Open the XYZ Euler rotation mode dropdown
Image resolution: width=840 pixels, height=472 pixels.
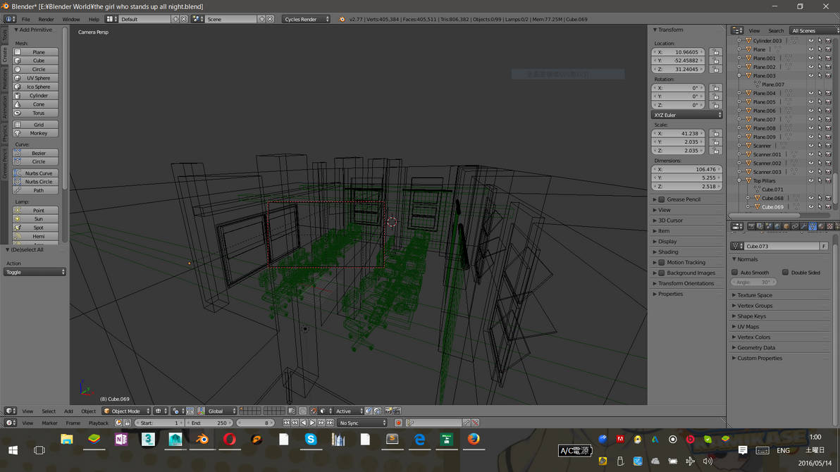pyautogui.click(x=687, y=116)
